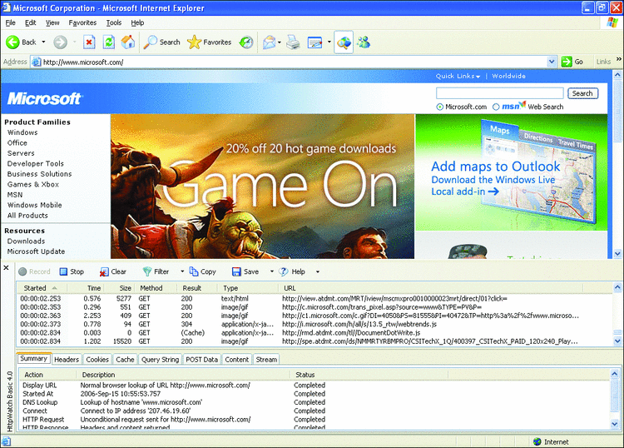The height and width of the screenshot is (448, 624).
Task: Open the Worldwide link
Action: pos(508,76)
